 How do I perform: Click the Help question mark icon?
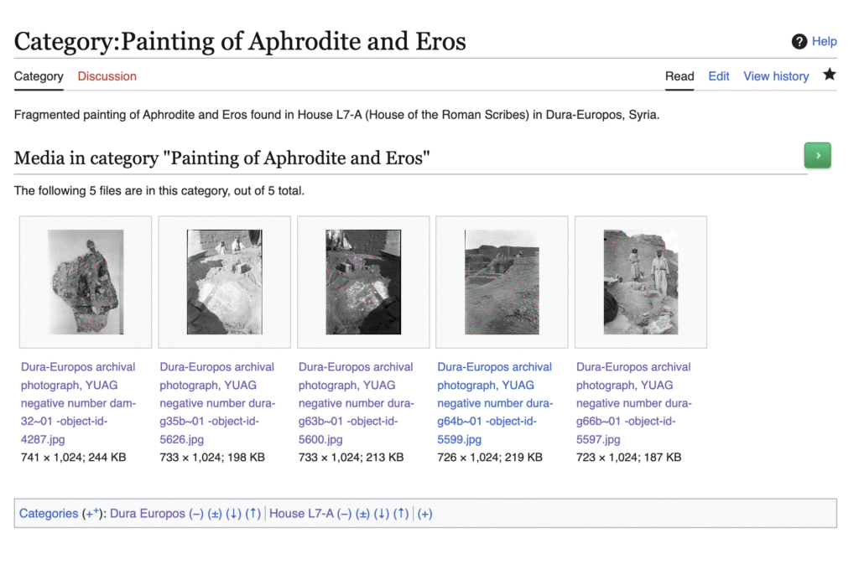coord(799,41)
